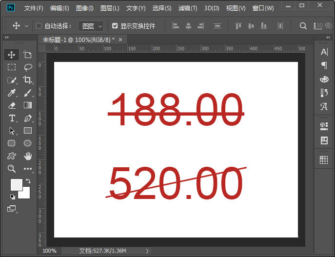The image size is (335, 257).
Task: Open the Glyphs panel icon
Action: click(324, 106)
